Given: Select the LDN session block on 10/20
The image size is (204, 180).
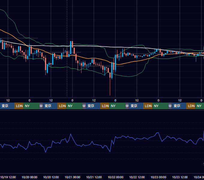Looking at the screenshot, I should [x=62, y=106].
